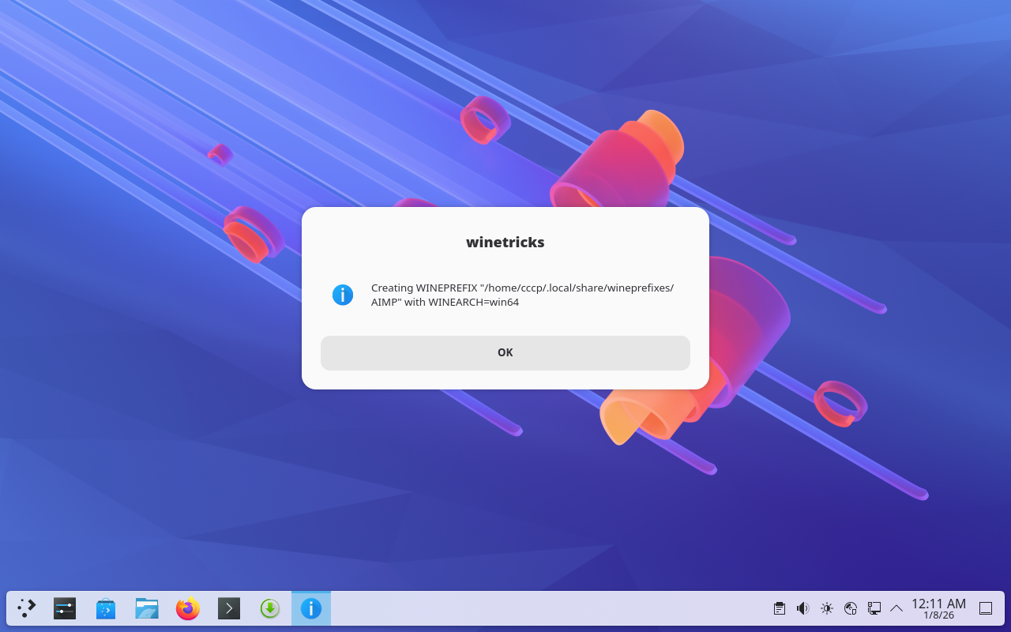Open brightness and color tray control
This screenshot has height=632, width=1011.
click(827, 608)
